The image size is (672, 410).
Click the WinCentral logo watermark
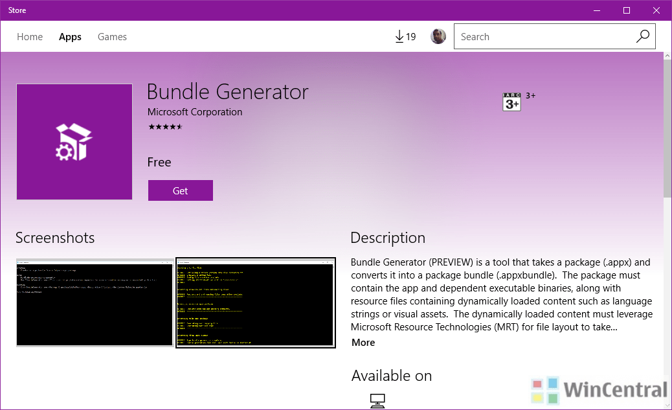(x=600, y=390)
